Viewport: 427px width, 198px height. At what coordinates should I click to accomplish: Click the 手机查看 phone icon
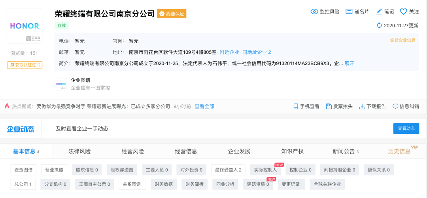tap(296, 106)
